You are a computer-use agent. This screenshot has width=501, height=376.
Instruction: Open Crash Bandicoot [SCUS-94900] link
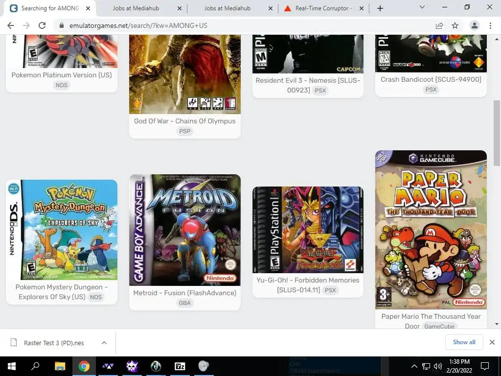[x=431, y=79]
